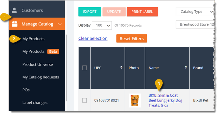Click the BIXBI product photo thumbnail
This screenshot has height=115, width=219.
pyautogui.click(x=135, y=101)
